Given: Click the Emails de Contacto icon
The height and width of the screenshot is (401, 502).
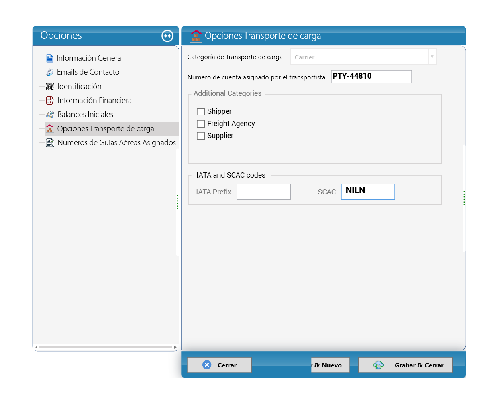Looking at the screenshot, I should pos(50,72).
